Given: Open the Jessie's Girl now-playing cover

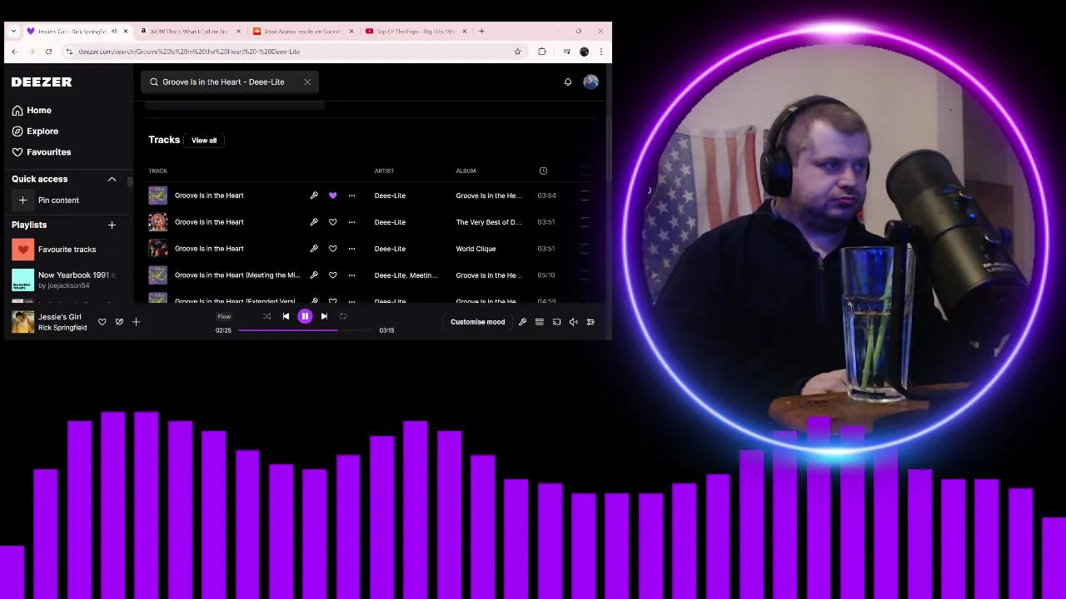Looking at the screenshot, I should click(22, 322).
